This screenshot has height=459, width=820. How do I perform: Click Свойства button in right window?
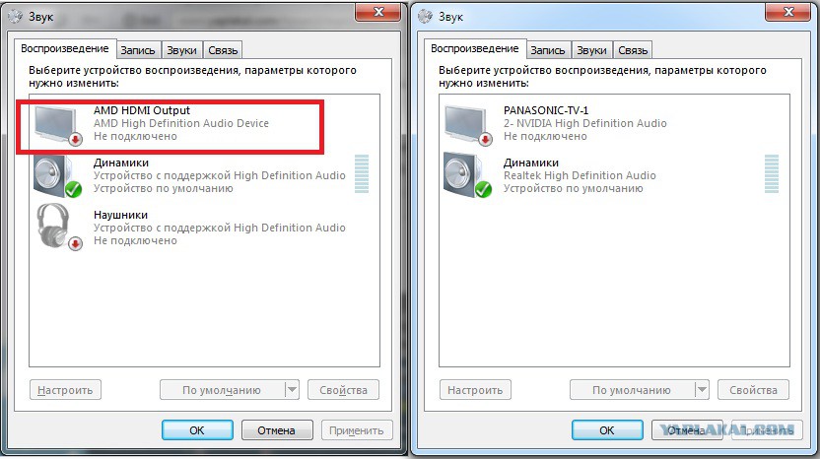coord(753,390)
